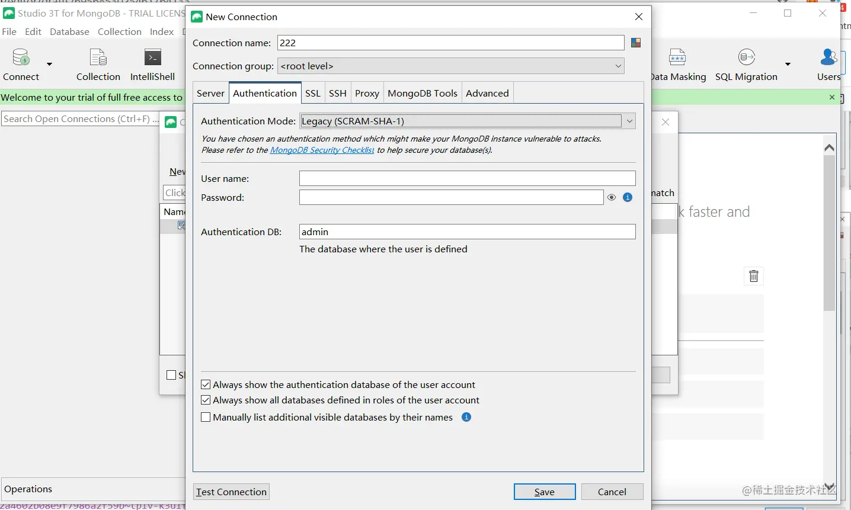Screen dimensions: 851x510
Task: Click info icon next to manual database list
Action: 466,417
